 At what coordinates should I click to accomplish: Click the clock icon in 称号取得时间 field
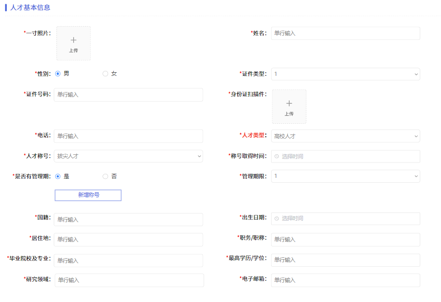(x=277, y=157)
